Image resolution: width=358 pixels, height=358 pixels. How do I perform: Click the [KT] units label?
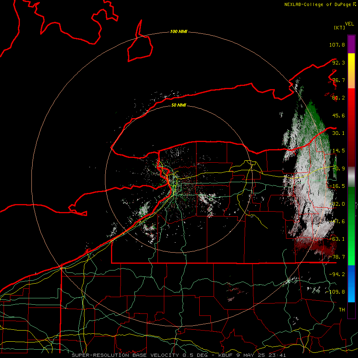click(x=339, y=27)
